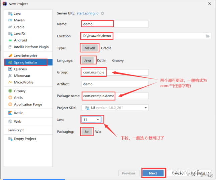Click the Location input field
Screen dimensions: 216x180
146,36
